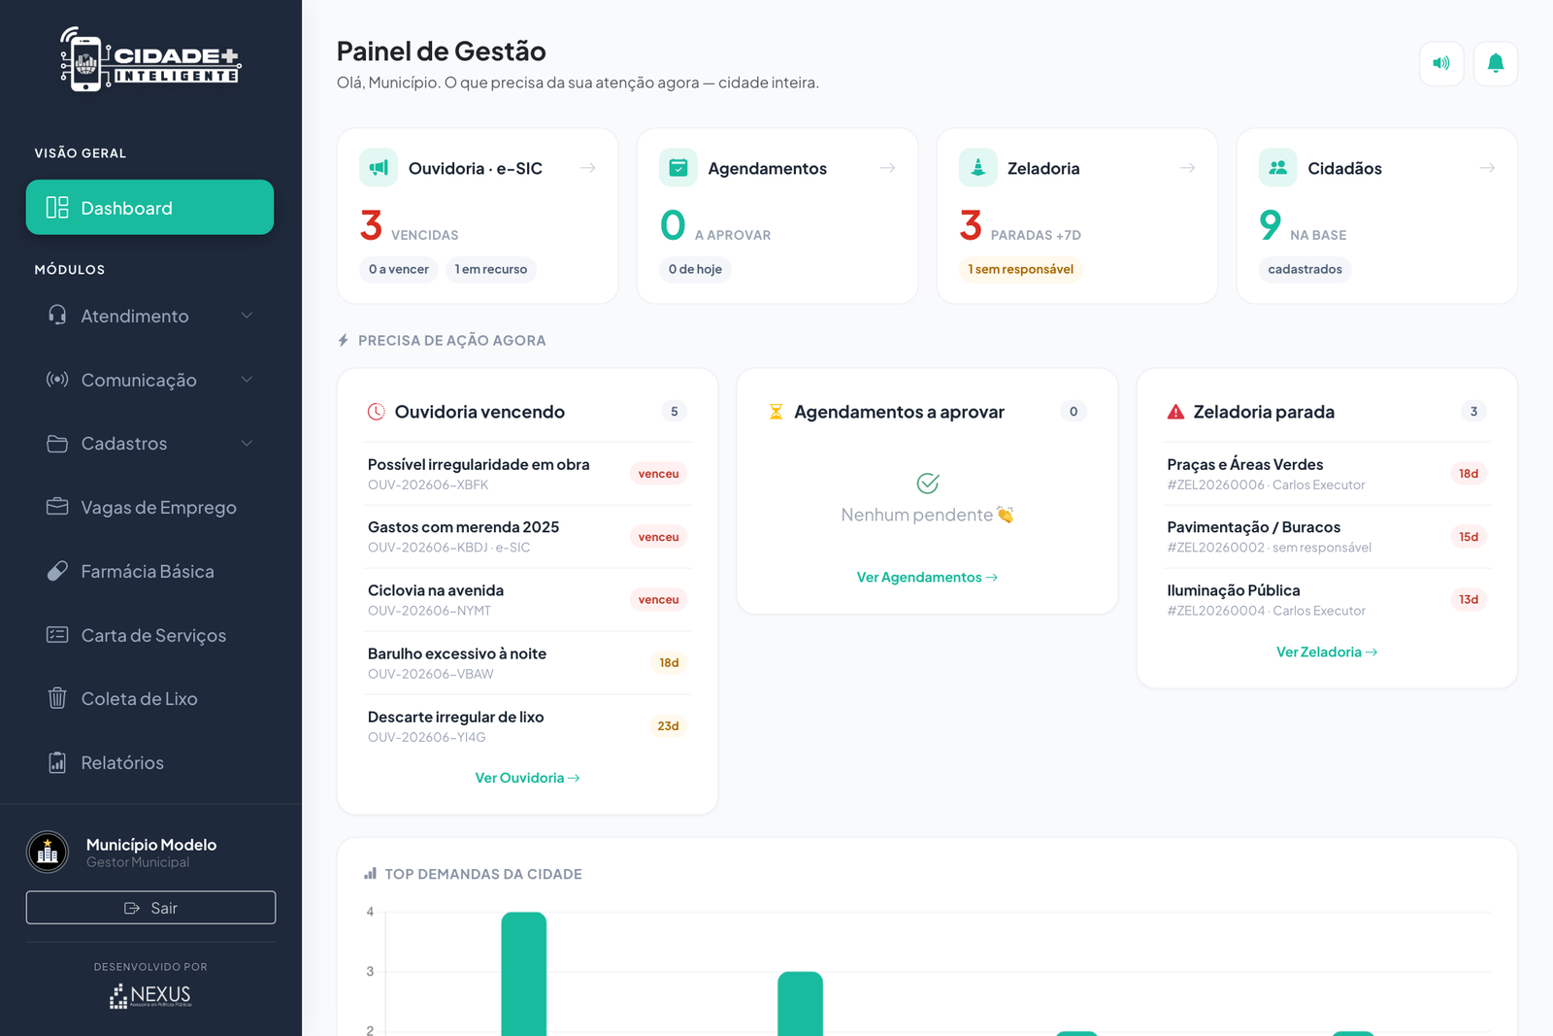Click the sound speaker icon button
Screen dimensions: 1553x1036
coord(1441,63)
